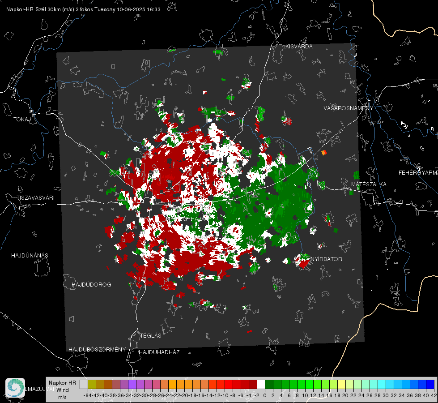
Task: Click the TISZAVASVÁRI town label
Action: coord(35,198)
